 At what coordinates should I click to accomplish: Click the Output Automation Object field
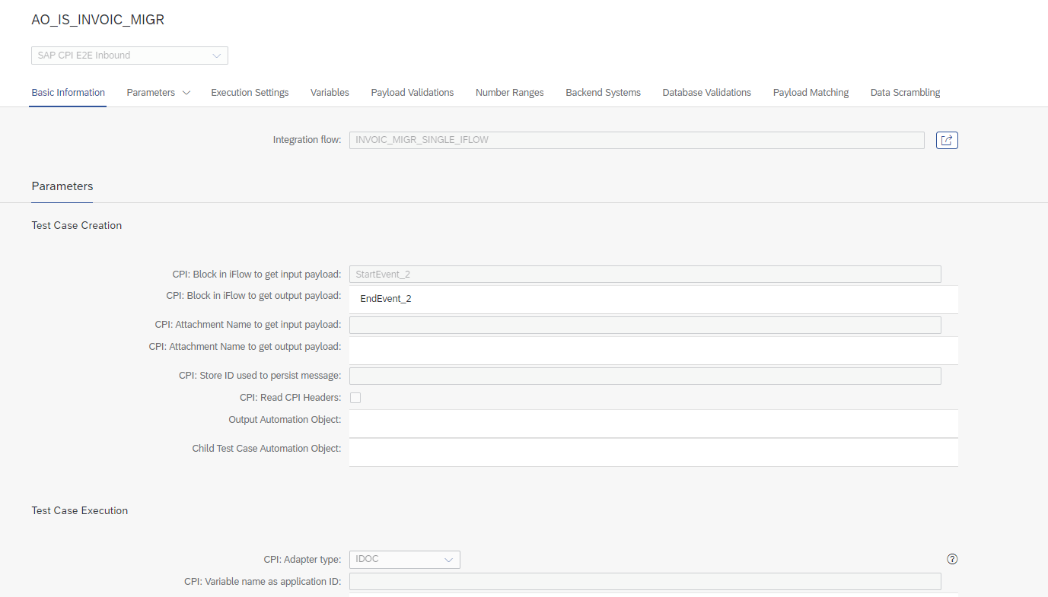[653, 424]
